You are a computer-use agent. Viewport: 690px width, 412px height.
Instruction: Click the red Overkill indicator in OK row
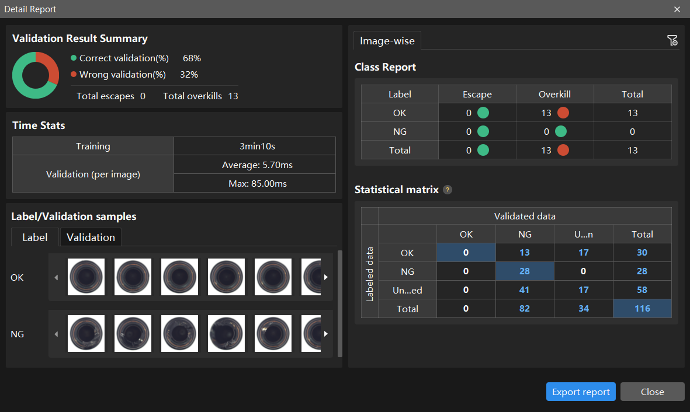(563, 113)
